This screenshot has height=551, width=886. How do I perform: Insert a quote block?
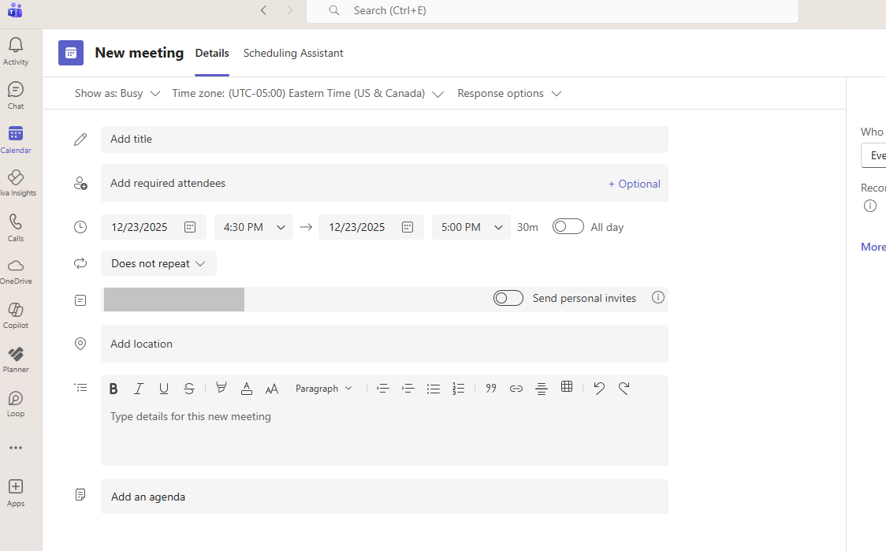coord(491,389)
